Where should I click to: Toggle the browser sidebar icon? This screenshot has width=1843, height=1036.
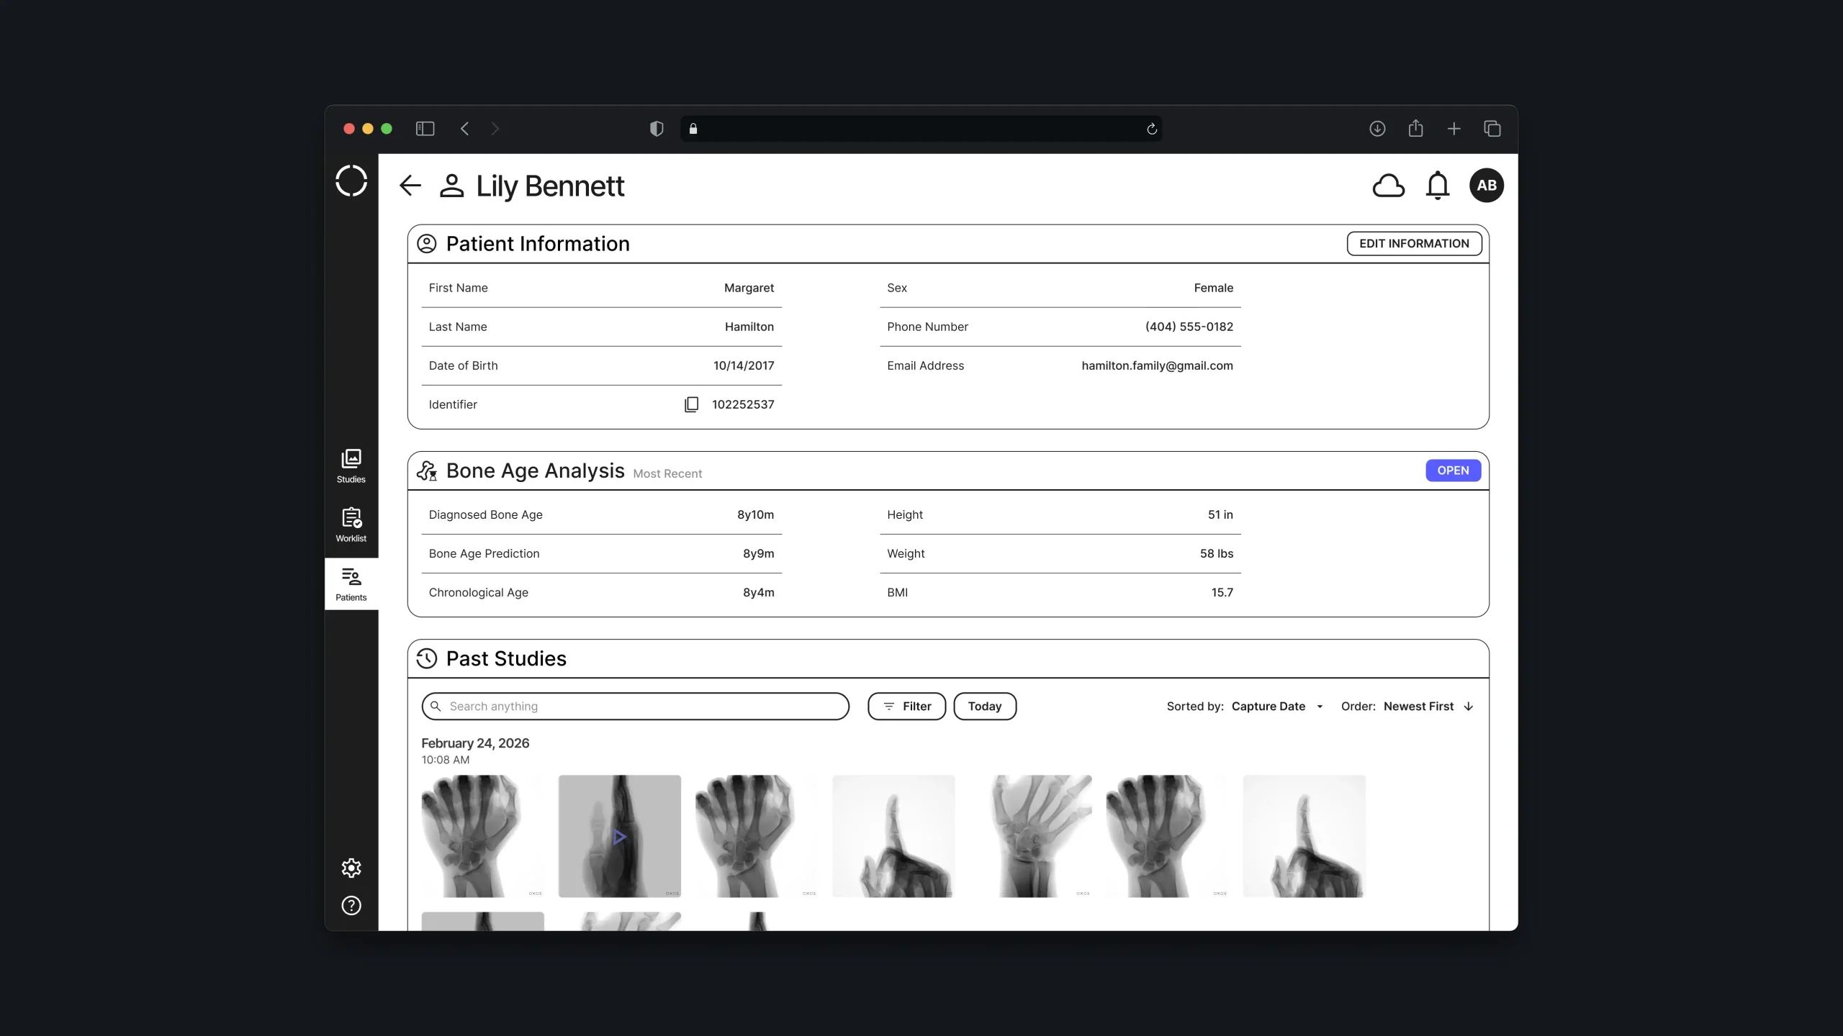pos(425,129)
